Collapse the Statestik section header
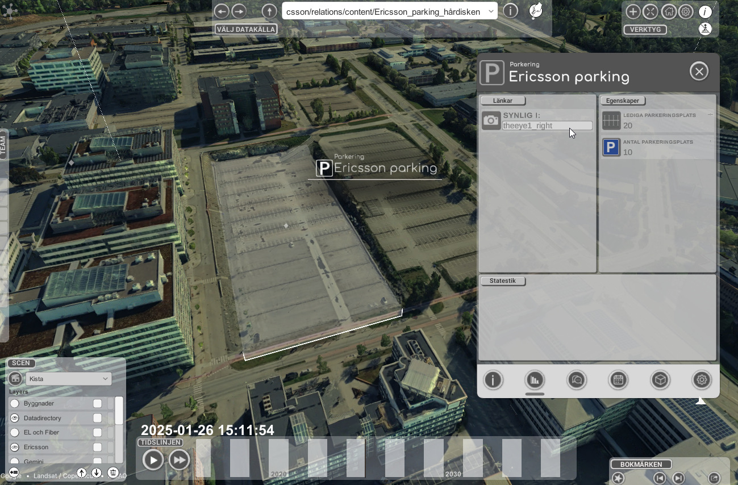738x485 pixels. point(503,281)
